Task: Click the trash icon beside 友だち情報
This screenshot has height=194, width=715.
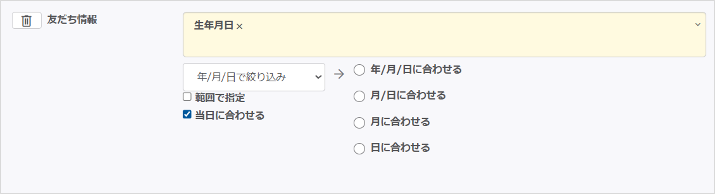Action: click(x=26, y=21)
